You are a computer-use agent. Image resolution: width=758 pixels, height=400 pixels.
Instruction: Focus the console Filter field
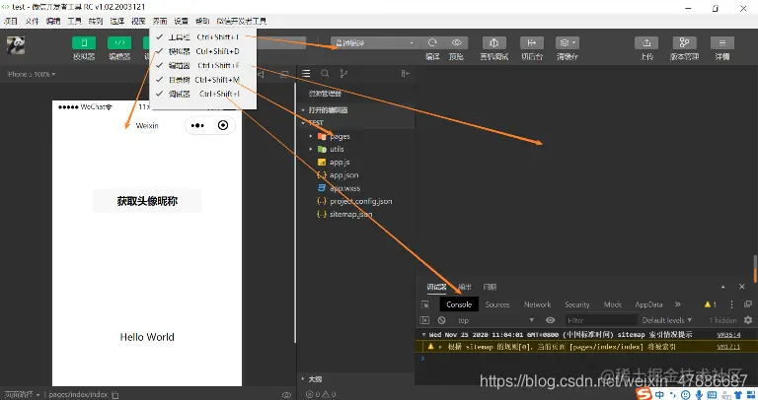point(601,320)
